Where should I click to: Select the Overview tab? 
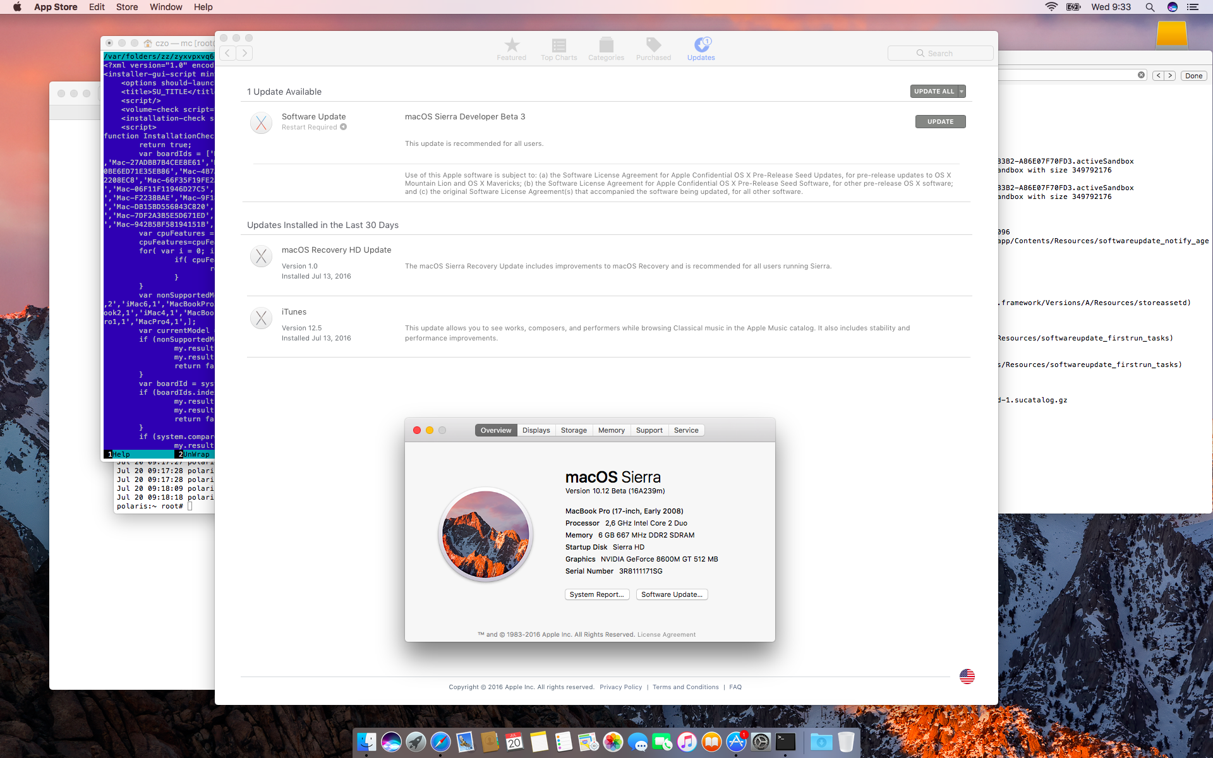[496, 430]
